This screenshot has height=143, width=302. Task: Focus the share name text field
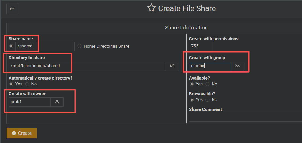point(45,46)
